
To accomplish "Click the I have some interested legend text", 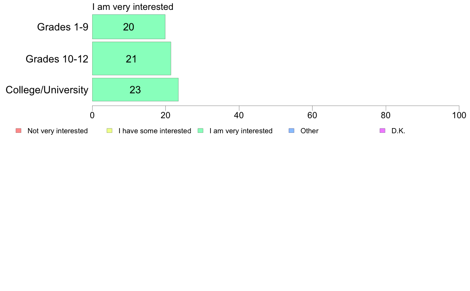I will pyautogui.click(x=155, y=131).
